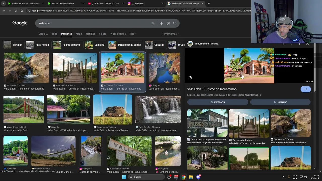322x181 pixels.
Task: Open Google Lens image search icon
Action: [168, 23]
